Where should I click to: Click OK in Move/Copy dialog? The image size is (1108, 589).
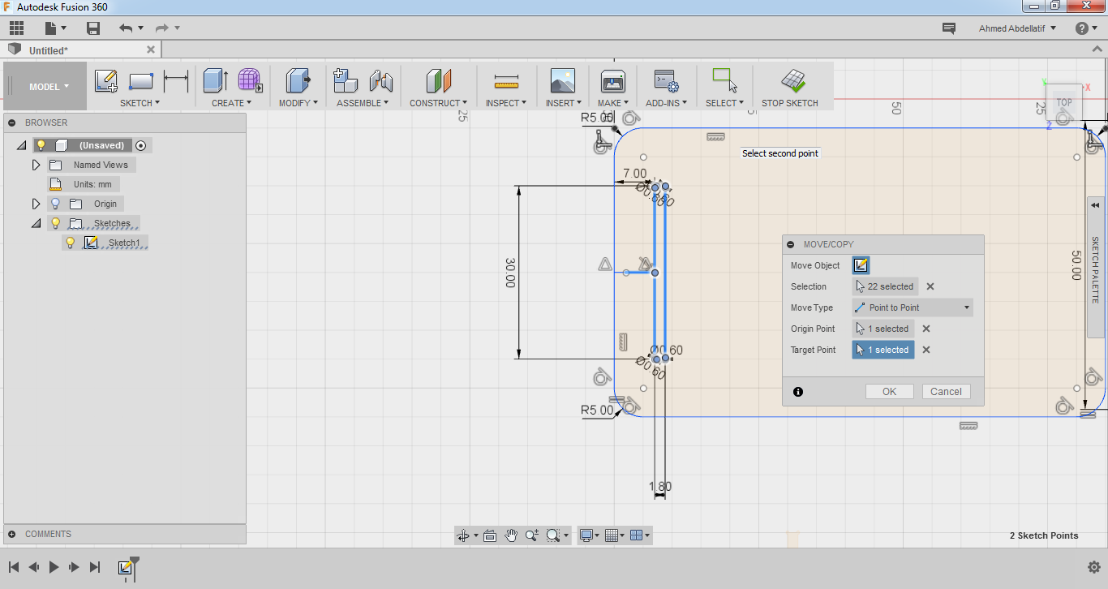[890, 391]
